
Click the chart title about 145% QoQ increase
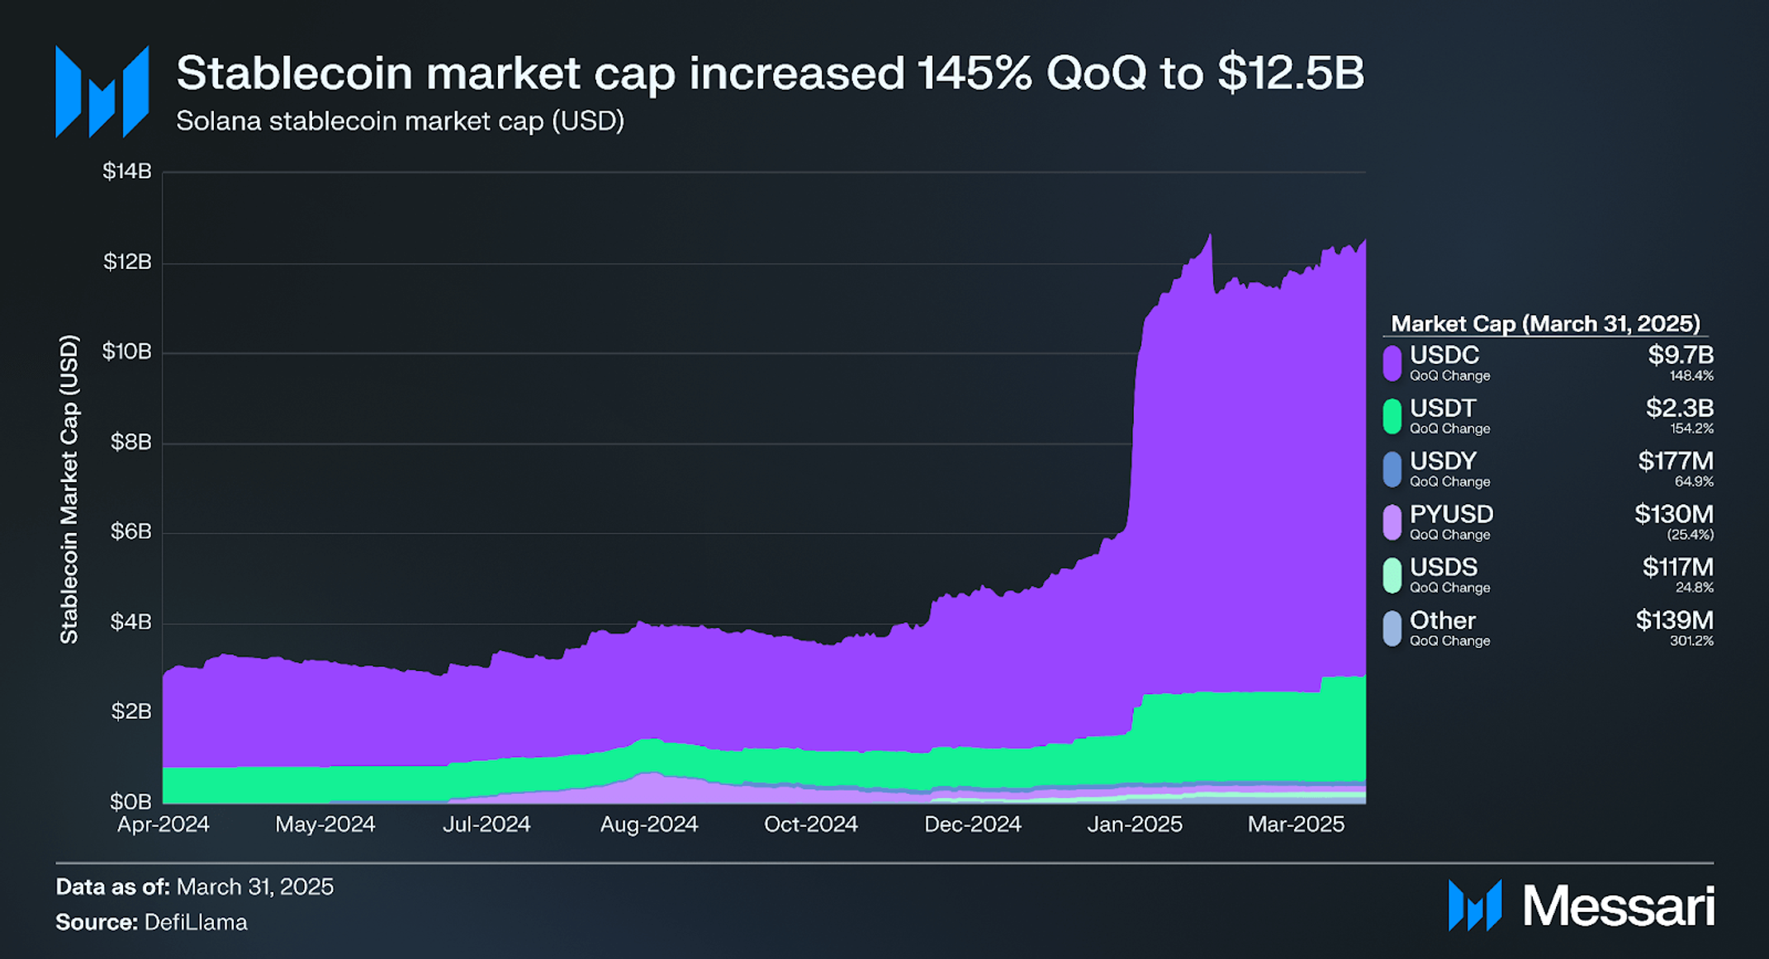[x=770, y=73]
